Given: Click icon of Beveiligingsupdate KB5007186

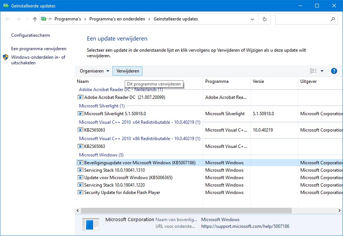Looking at the screenshot, I should tap(81, 163).
